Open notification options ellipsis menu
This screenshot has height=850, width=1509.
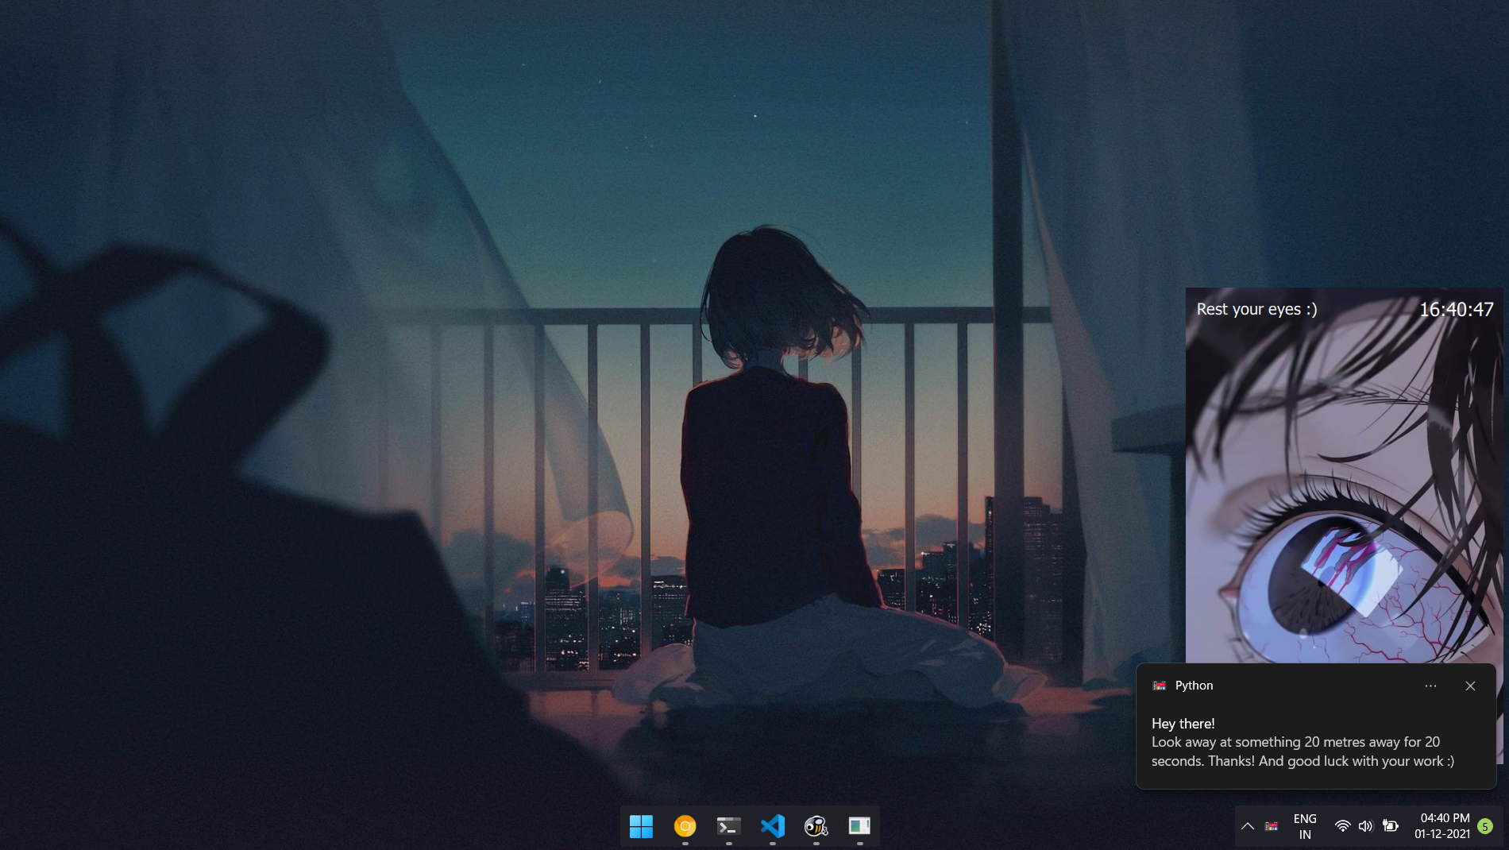point(1430,686)
